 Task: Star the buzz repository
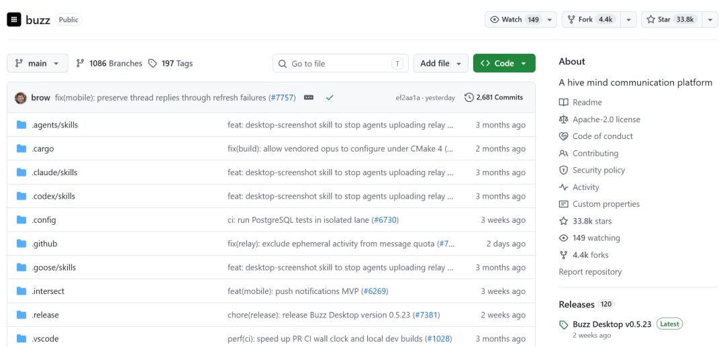click(x=672, y=19)
